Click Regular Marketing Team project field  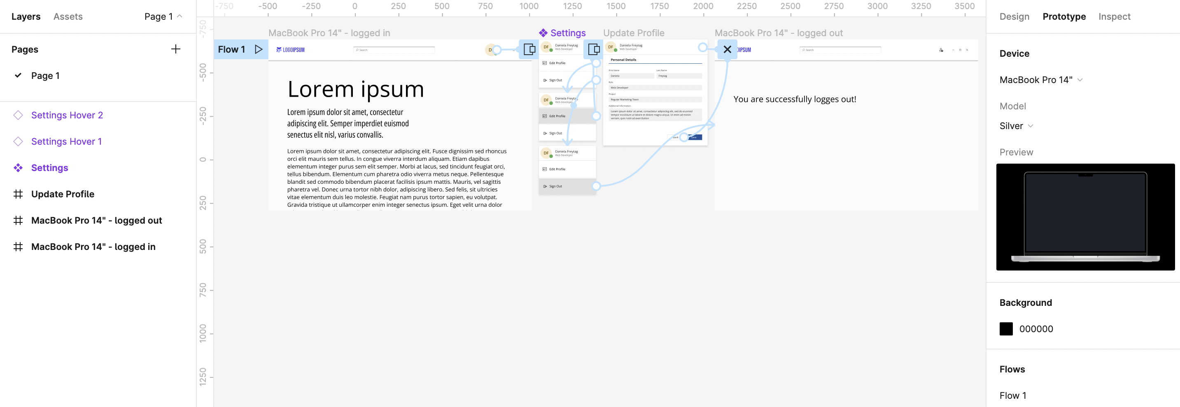tap(655, 99)
